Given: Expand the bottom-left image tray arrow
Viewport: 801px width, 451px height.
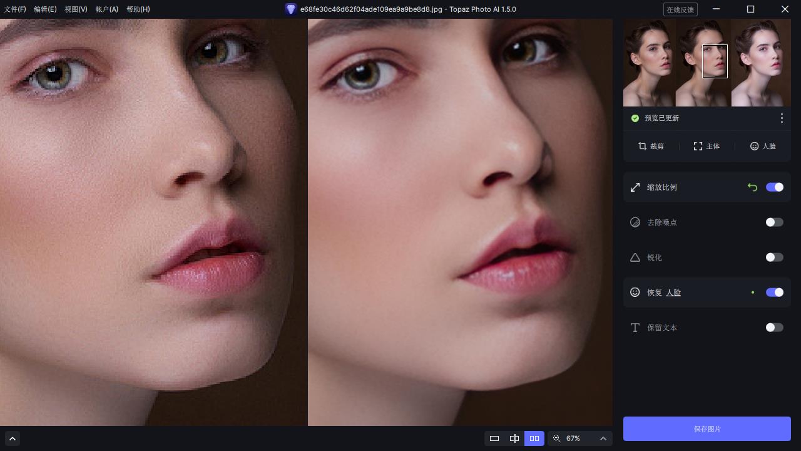Looking at the screenshot, I should tap(13, 438).
